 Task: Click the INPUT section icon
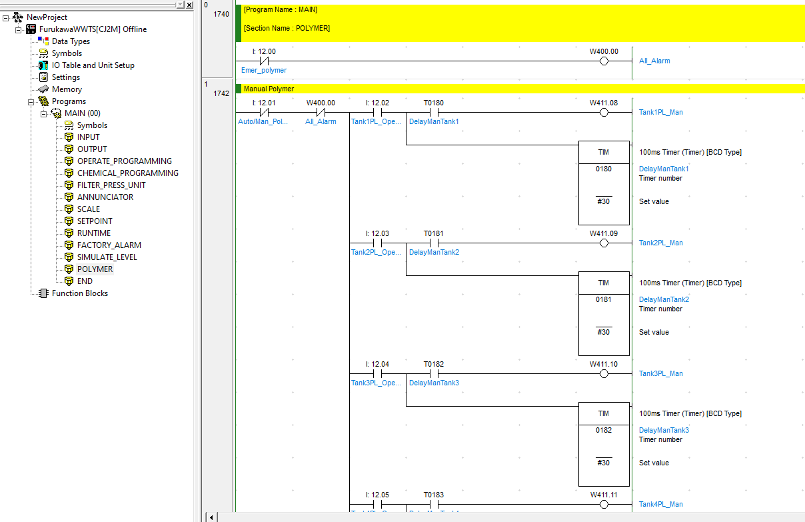69,137
